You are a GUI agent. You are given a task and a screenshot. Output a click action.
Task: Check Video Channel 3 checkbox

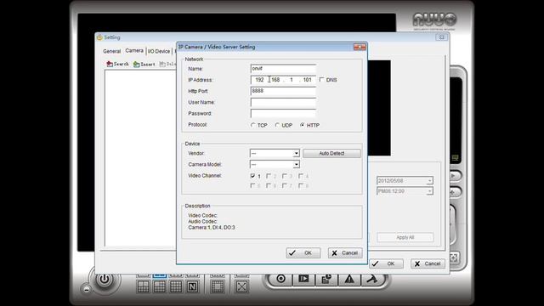(x=285, y=176)
